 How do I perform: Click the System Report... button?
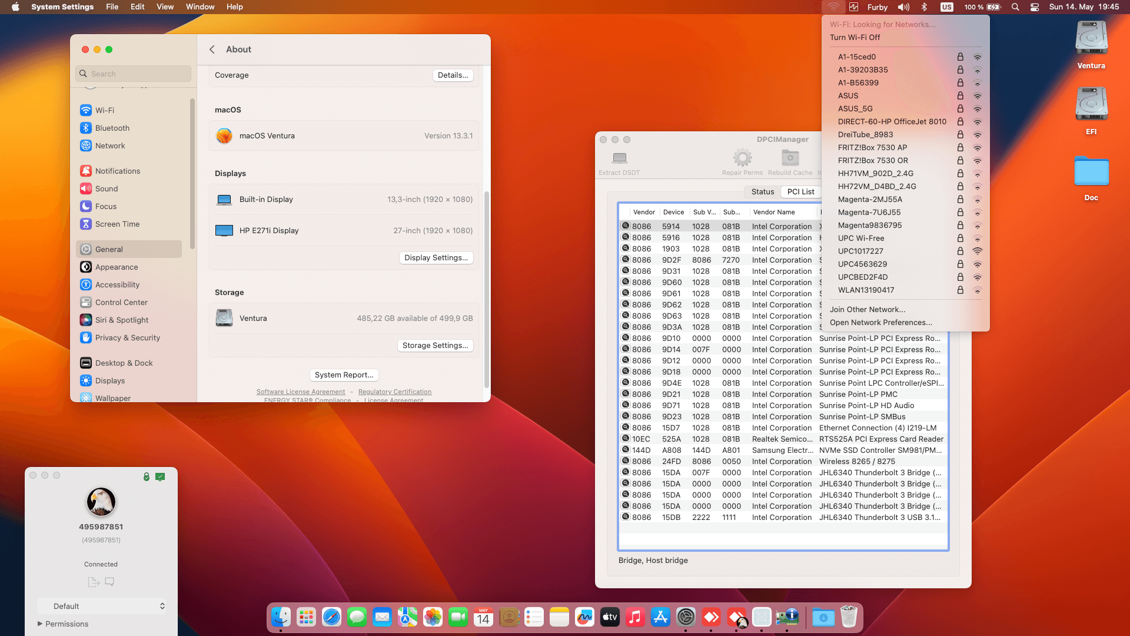click(344, 375)
